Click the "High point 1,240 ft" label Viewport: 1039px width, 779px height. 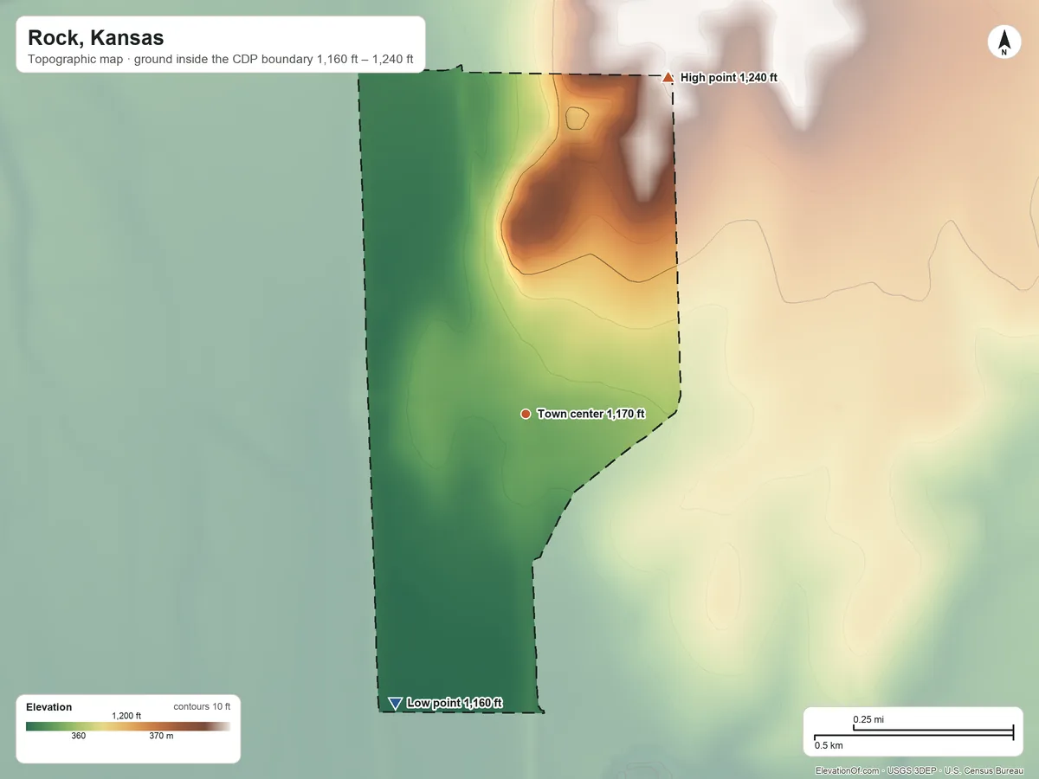[x=729, y=78]
